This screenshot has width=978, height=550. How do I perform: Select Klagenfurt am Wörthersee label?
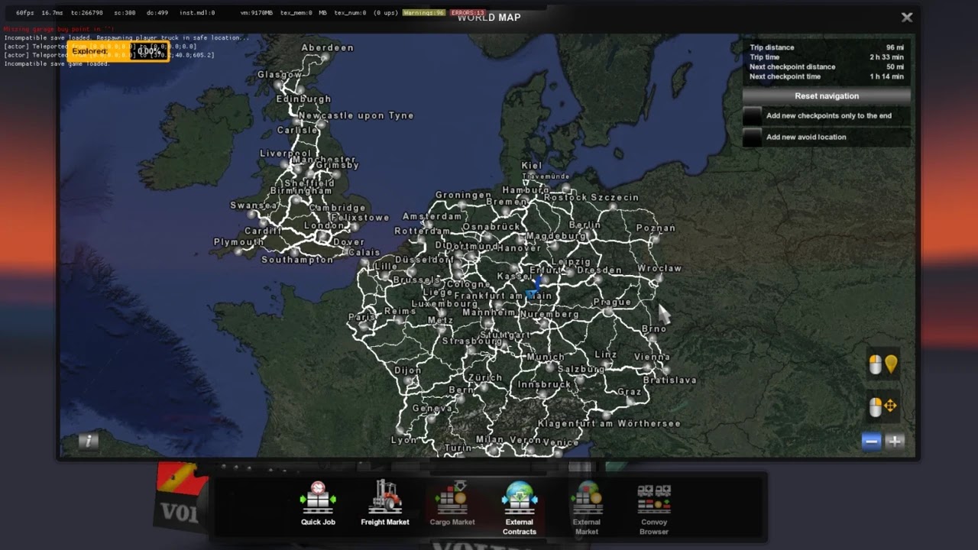[609, 423]
